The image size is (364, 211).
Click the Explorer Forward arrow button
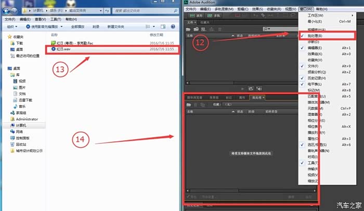pyautogui.click(x=14, y=11)
